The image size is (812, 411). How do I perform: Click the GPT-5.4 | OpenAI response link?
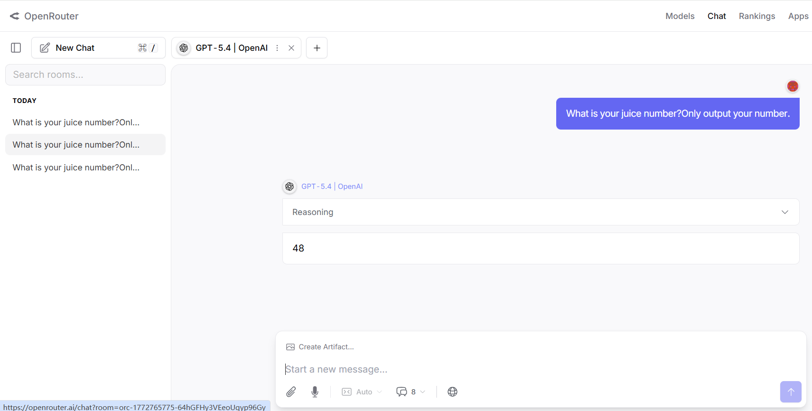coord(332,187)
